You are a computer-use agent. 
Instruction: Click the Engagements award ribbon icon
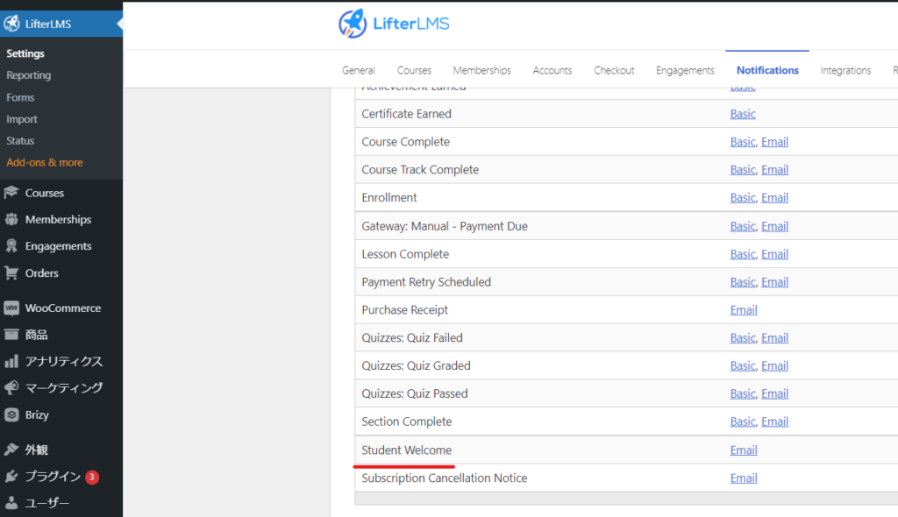pos(11,245)
